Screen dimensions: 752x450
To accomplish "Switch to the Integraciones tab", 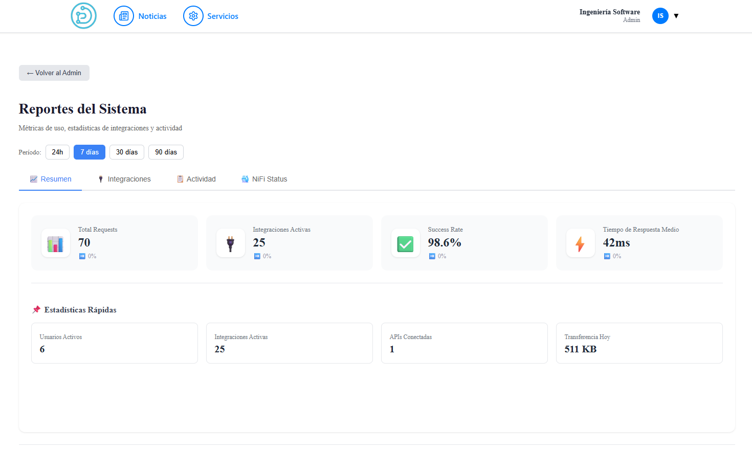I will click(124, 179).
